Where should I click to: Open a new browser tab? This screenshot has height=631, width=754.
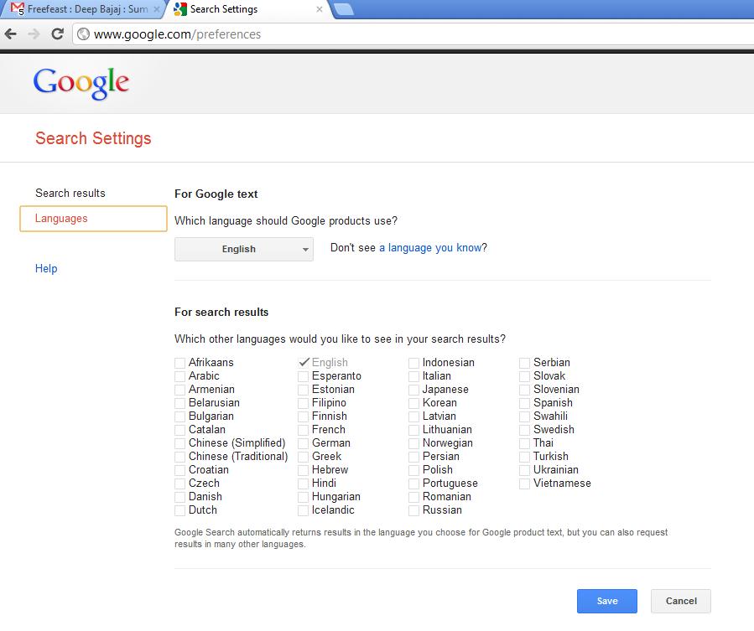coord(343,10)
